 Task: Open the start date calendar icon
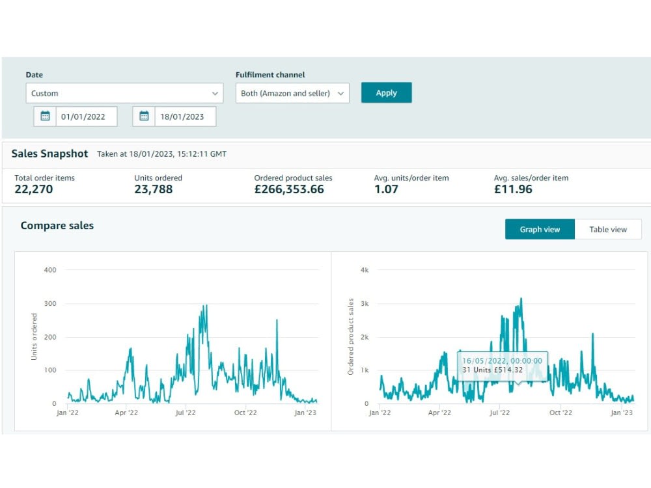[x=45, y=116]
